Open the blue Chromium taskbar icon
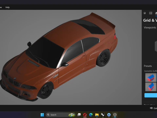157x118 pixels. (x=109, y=115)
